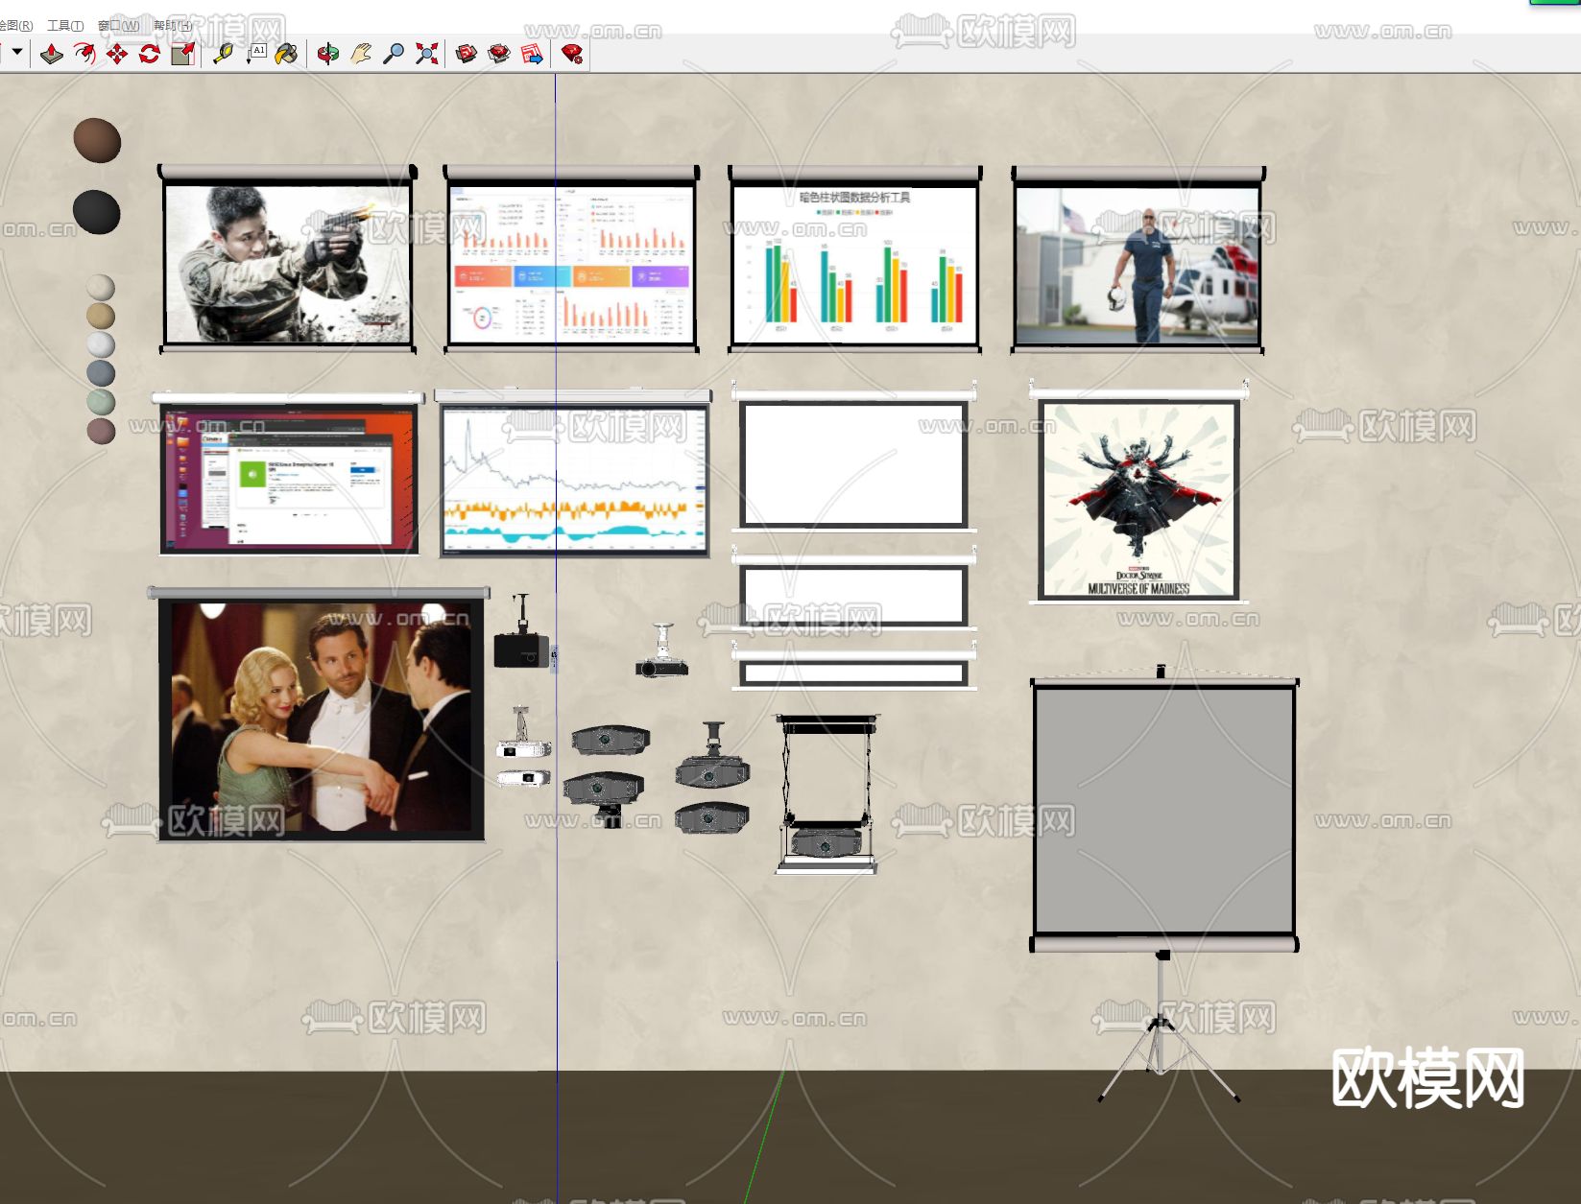Activate the Pan hand tool
This screenshot has width=1581, height=1204.
361,54
